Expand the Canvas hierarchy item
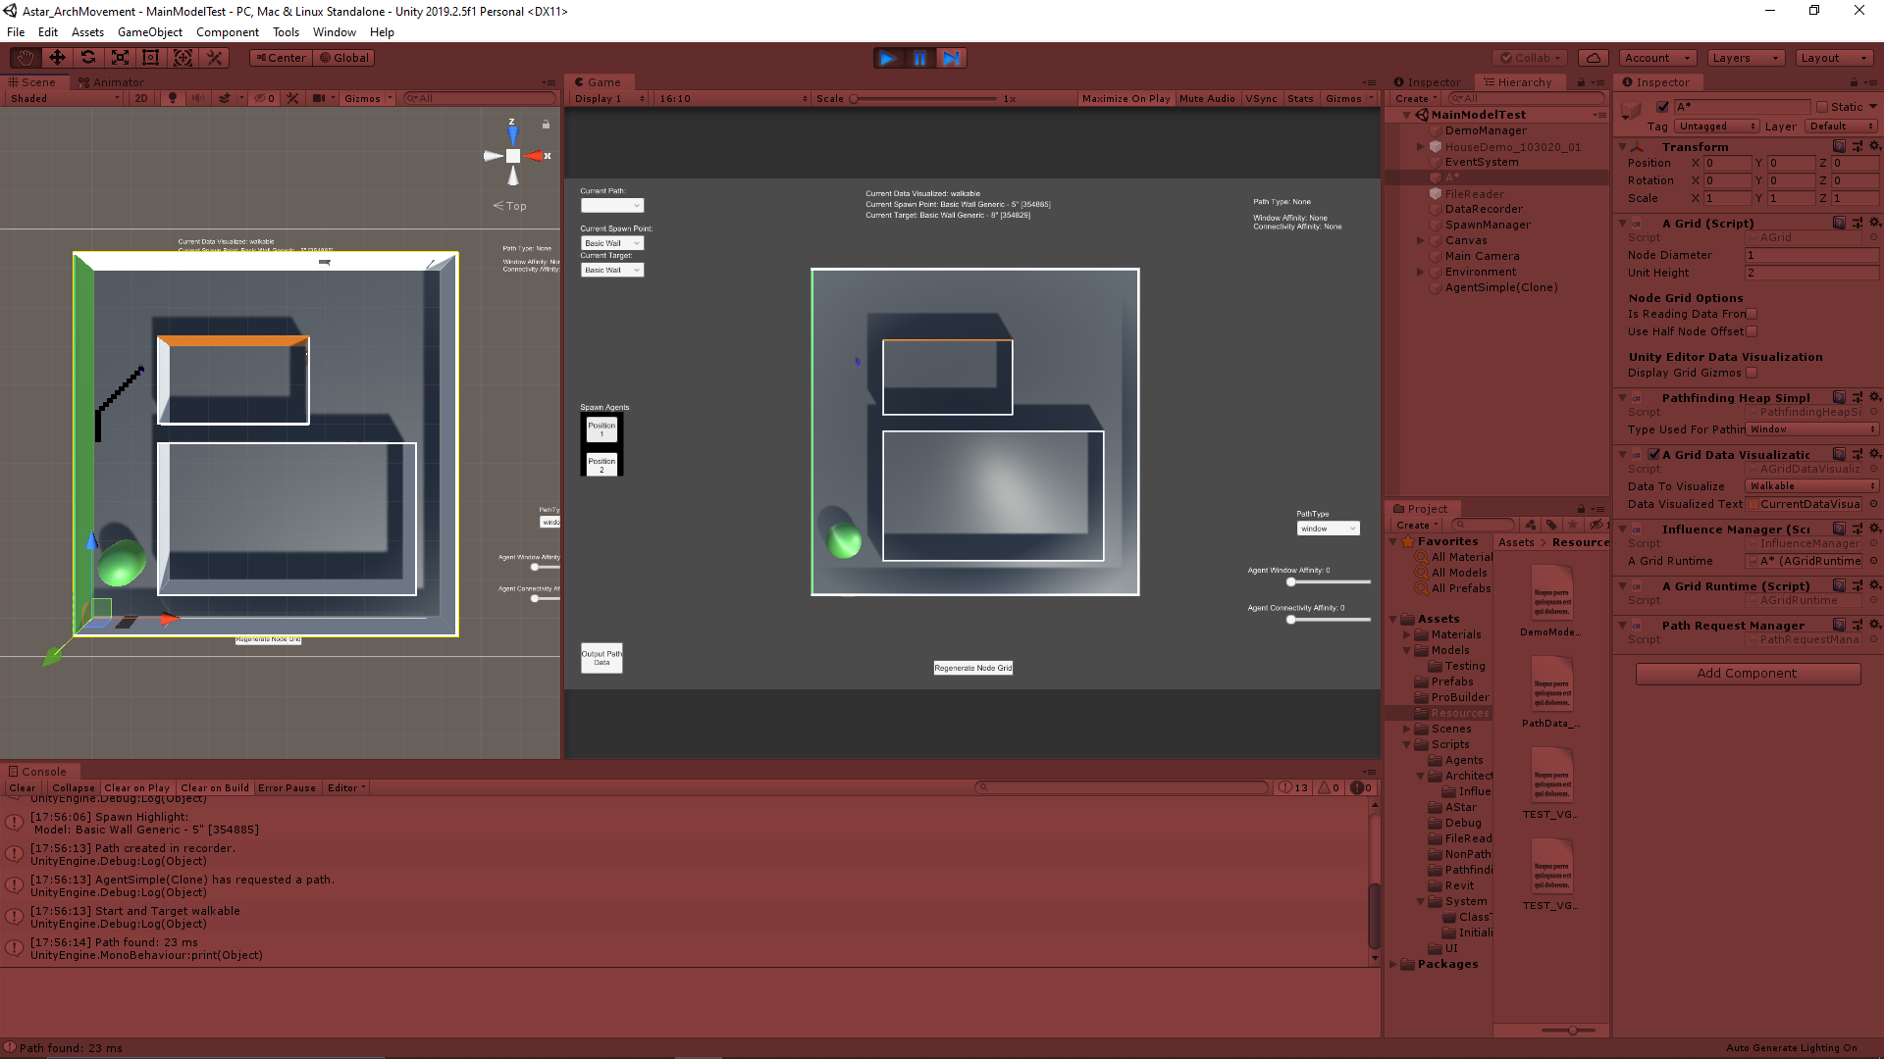Viewport: 1884px width, 1059px height. pyautogui.click(x=1420, y=240)
